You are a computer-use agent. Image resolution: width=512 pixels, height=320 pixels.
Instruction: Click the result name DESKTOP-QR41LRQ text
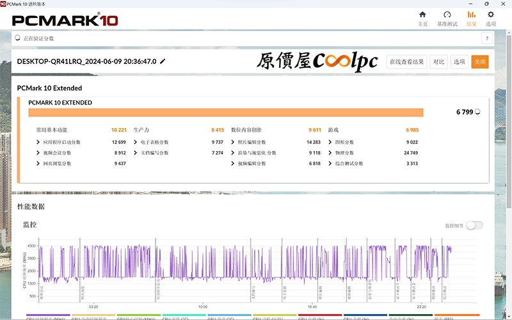pyautogui.click(x=86, y=61)
